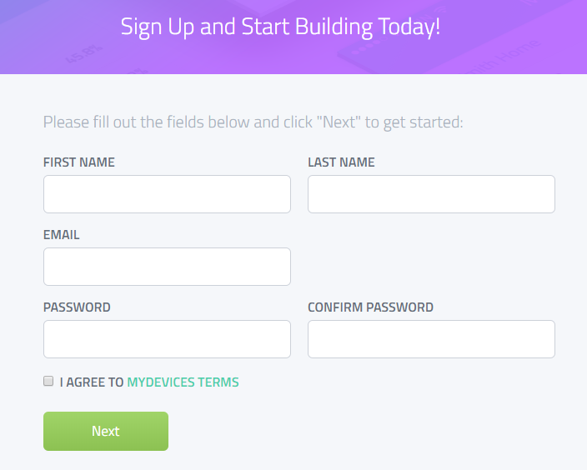Open the MyDevices Terms link
The width and height of the screenshot is (587, 470).
pyautogui.click(x=183, y=382)
